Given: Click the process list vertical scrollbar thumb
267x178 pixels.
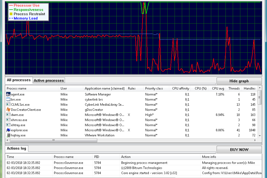Looking at the screenshot, I should [x=259, y=97].
